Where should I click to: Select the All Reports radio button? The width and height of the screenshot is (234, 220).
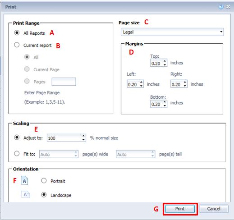pyautogui.click(x=17, y=32)
